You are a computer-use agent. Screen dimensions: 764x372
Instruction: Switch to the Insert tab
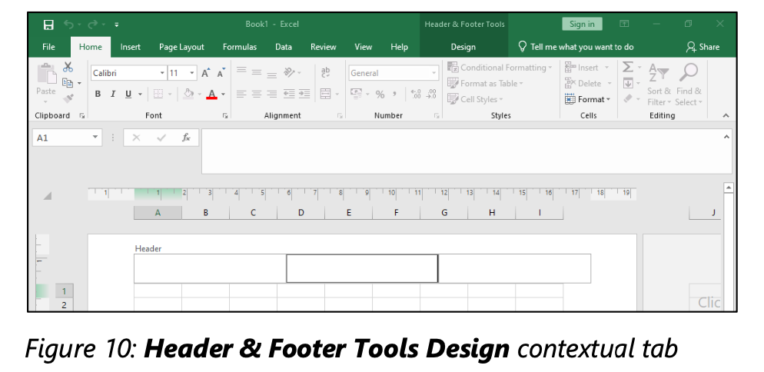[x=131, y=47]
